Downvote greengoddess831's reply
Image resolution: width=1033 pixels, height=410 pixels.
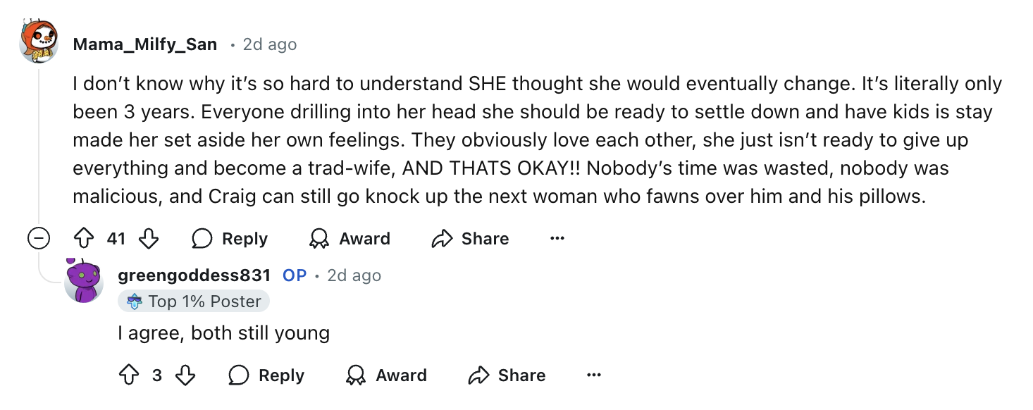pos(185,375)
